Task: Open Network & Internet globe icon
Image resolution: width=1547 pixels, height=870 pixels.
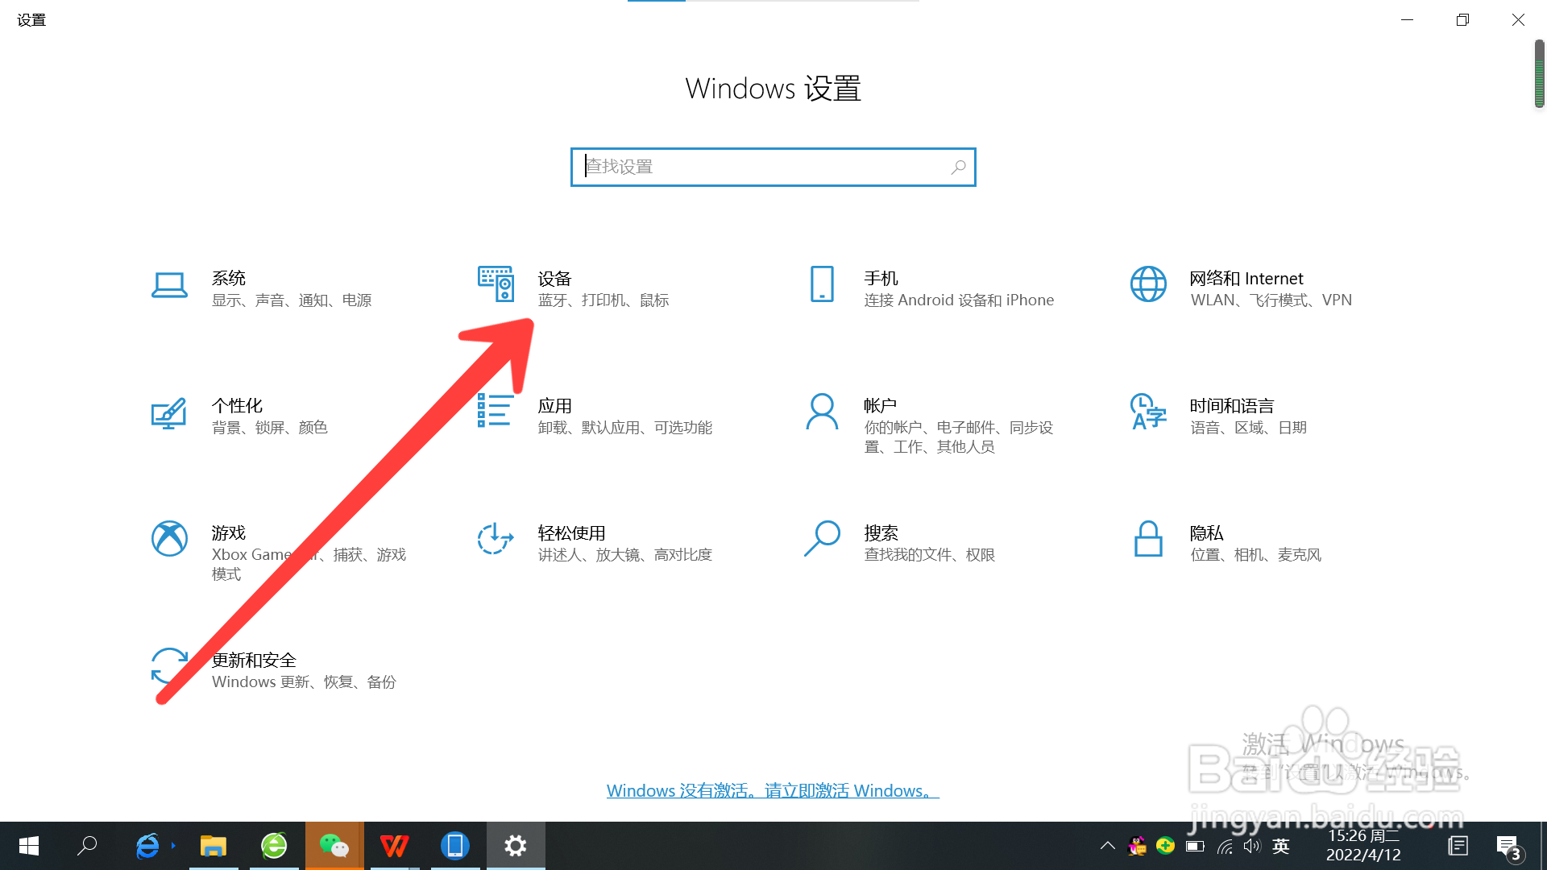Action: (1148, 284)
